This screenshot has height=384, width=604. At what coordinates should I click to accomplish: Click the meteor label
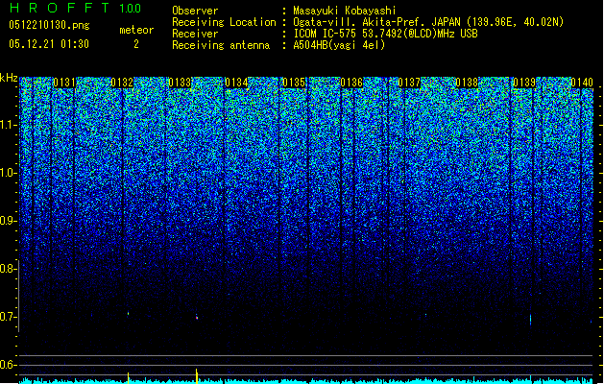(x=136, y=30)
